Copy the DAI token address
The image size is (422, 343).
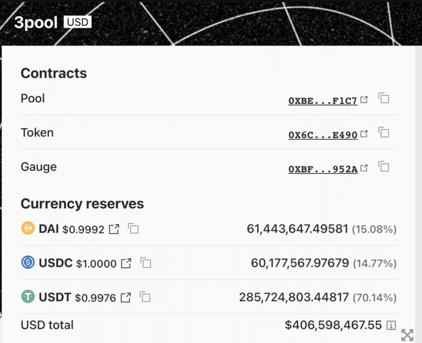tap(133, 229)
